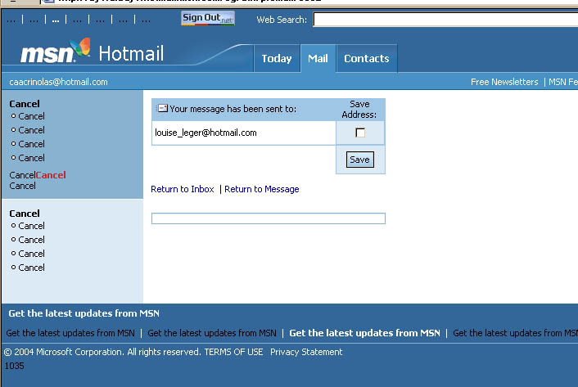Screen dimensions: 578x387
Task: Tick the Save Address checkbox
Action: [360, 133]
